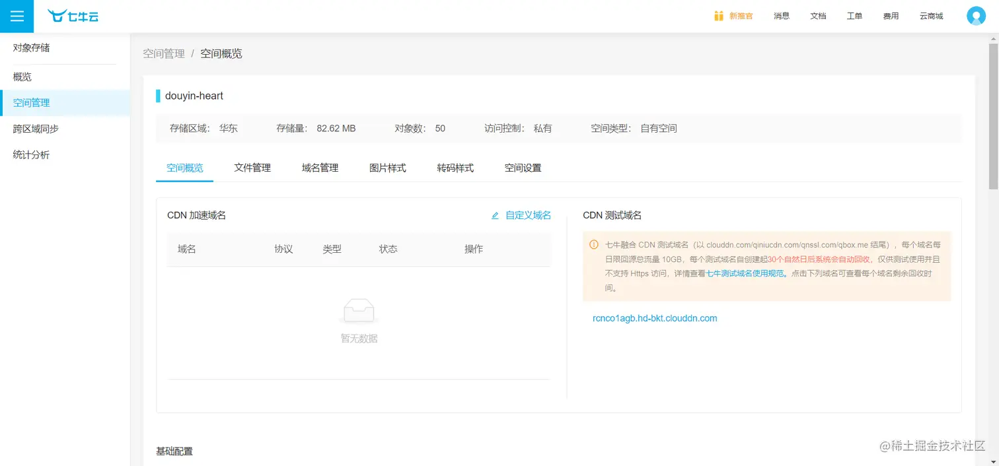Click the page vertical scrollbar thumb
Viewport: 999px width, 466px height.
(x=993, y=116)
